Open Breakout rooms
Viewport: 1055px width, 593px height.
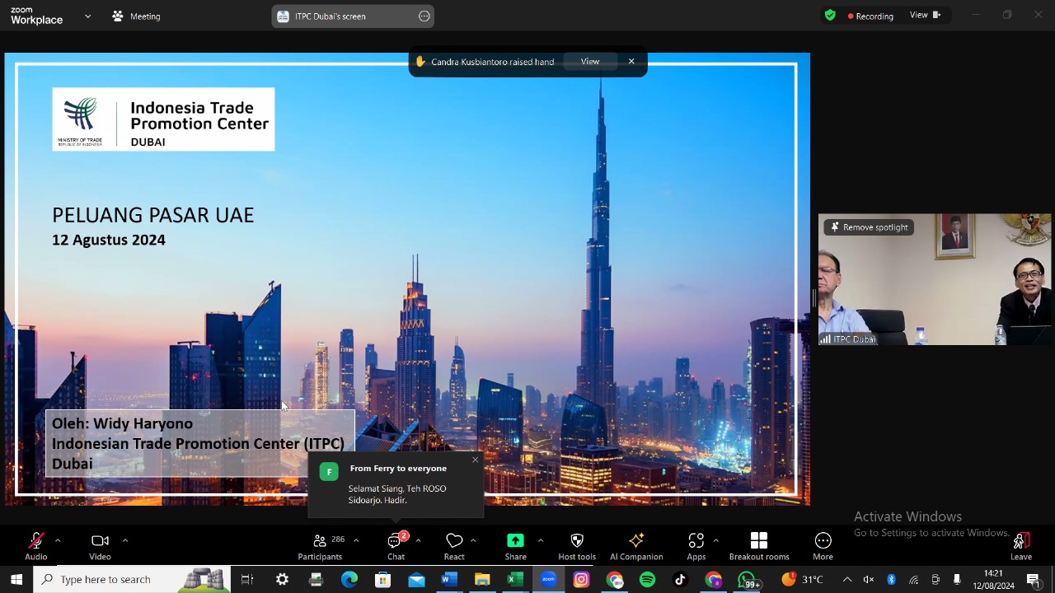click(x=759, y=546)
